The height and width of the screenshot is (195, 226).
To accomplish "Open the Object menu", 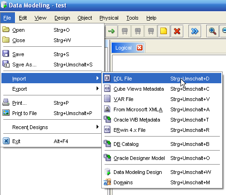I will click(x=85, y=18).
